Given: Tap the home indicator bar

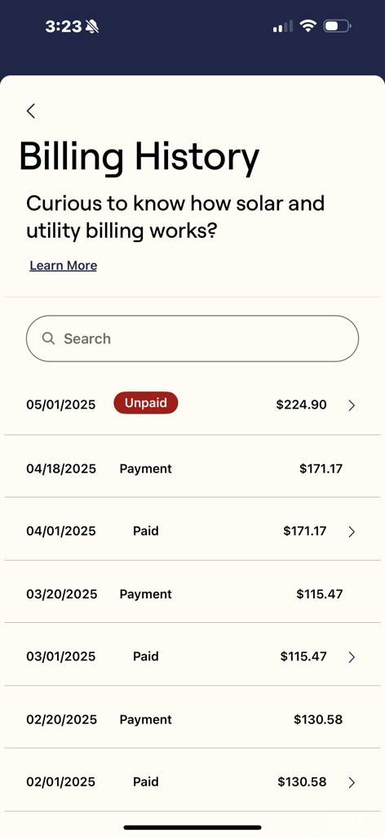Looking at the screenshot, I should pyautogui.click(x=192, y=827).
